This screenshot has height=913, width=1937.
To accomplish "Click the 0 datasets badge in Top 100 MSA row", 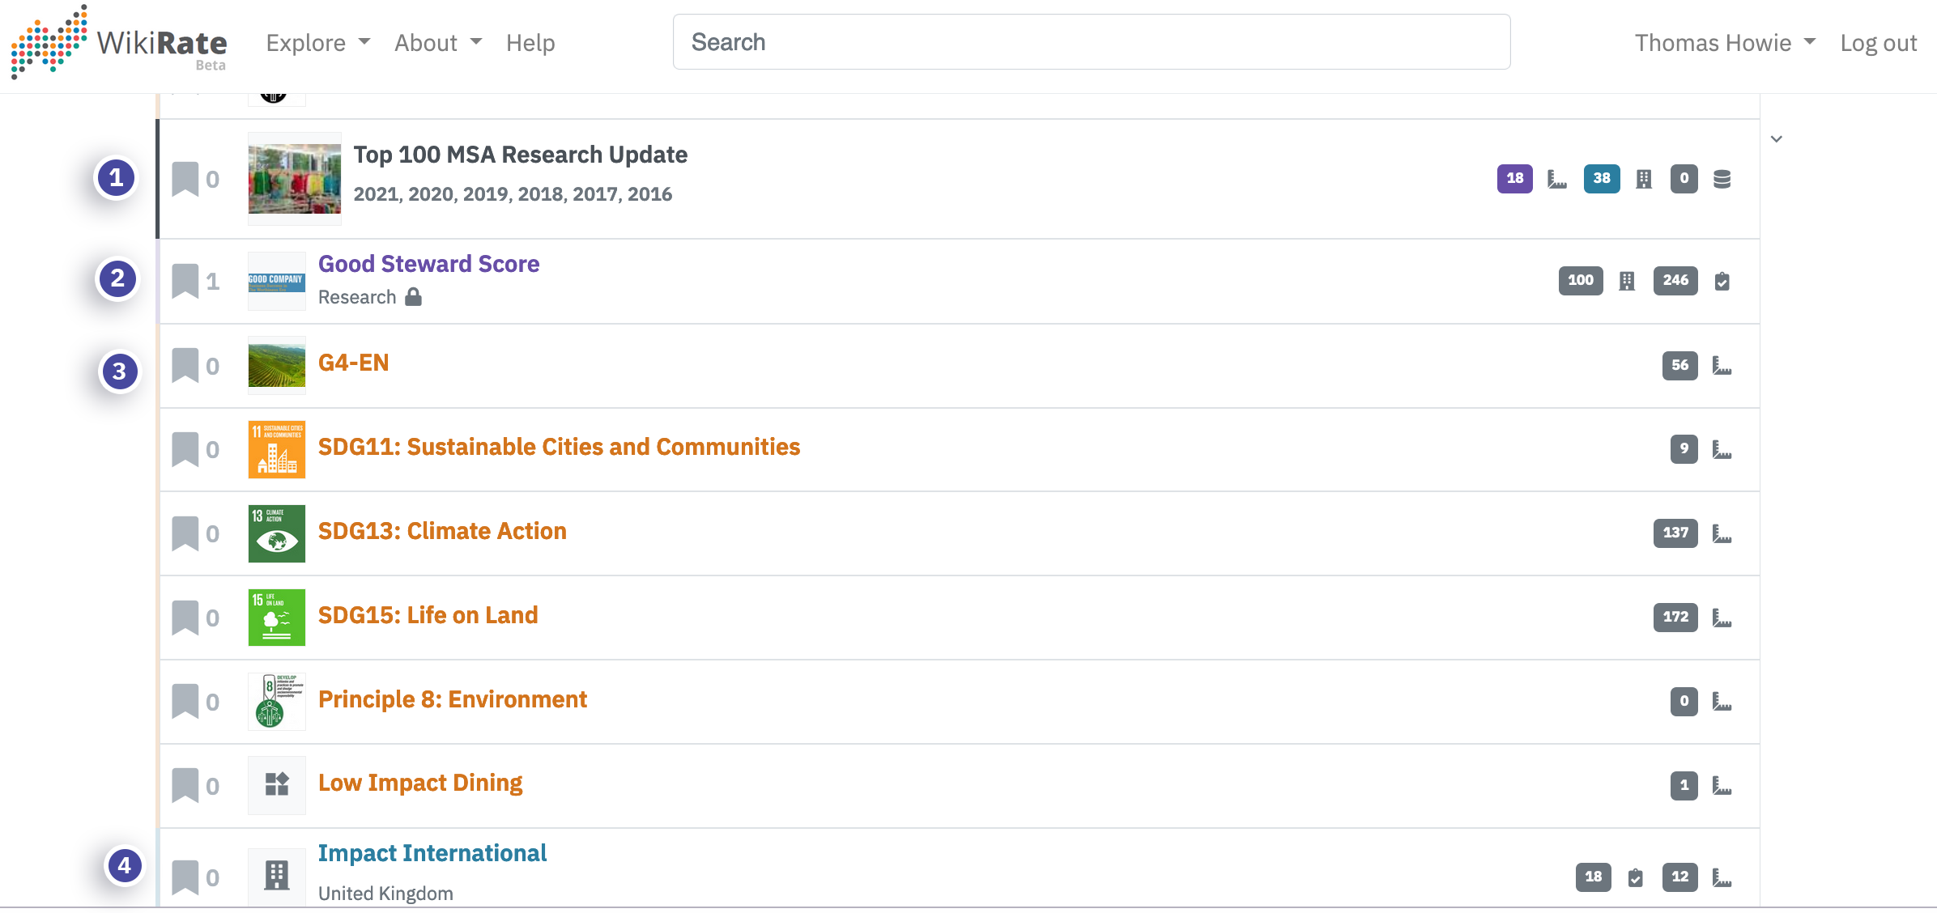I will coord(1684,178).
